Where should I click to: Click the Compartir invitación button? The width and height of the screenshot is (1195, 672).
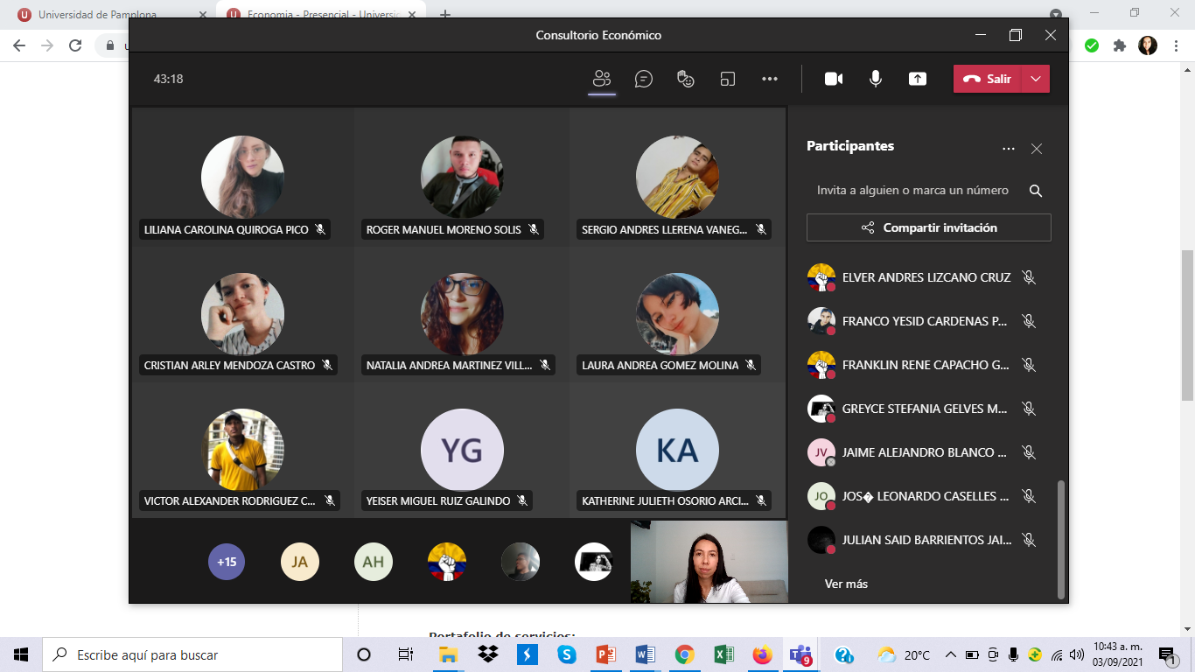tap(928, 227)
